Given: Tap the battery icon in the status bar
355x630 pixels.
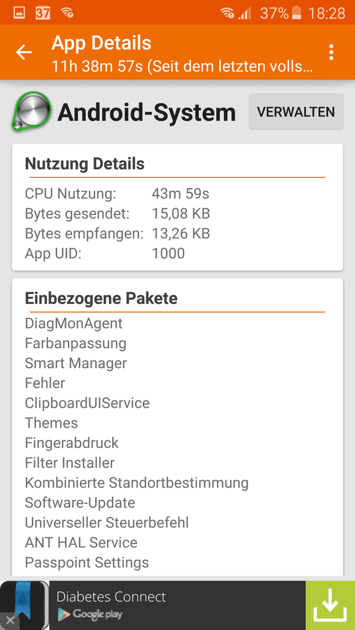Looking at the screenshot, I should 296,13.
